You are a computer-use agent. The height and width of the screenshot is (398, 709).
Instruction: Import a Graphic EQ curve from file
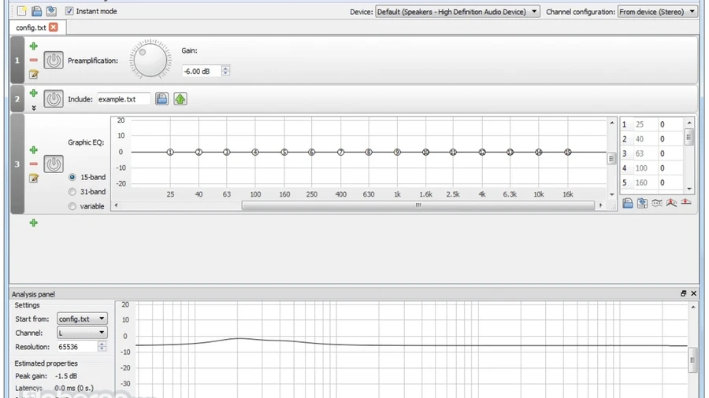[x=628, y=203]
